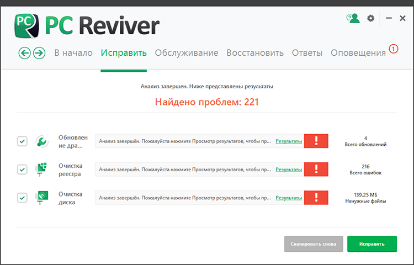Close the PC Reviver window

pyautogui.click(x=402, y=18)
